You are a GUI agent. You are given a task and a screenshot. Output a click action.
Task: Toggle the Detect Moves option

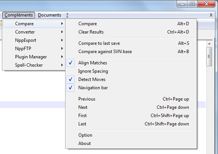(131, 79)
